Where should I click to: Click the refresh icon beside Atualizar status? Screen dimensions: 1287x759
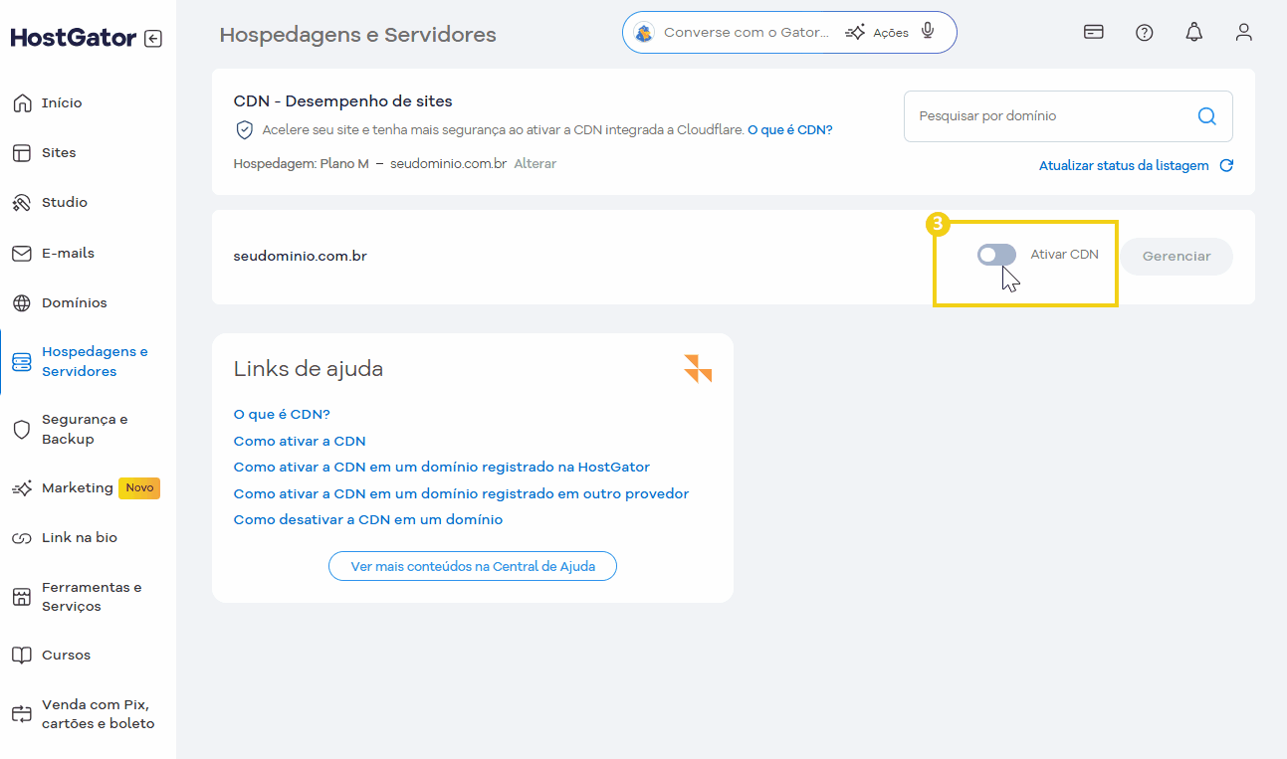1226,166
